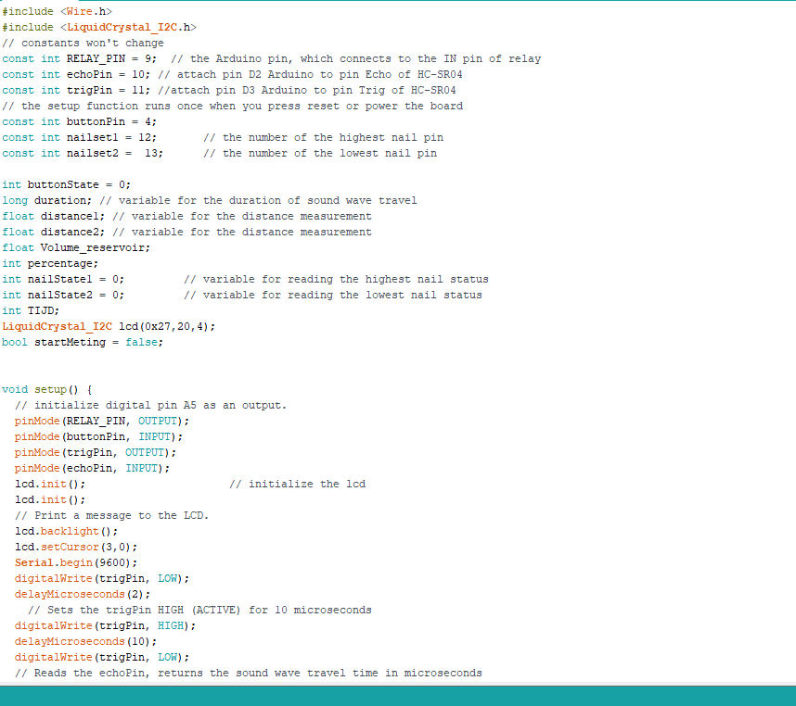The width and height of the screenshot is (796, 706).
Task: Click 'delayMicroseconds(2);' line
Action: (x=83, y=594)
